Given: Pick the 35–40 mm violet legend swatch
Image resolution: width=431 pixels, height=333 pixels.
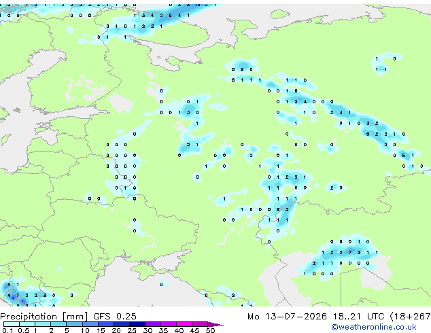Looking at the screenshot, I should click(x=169, y=324).
